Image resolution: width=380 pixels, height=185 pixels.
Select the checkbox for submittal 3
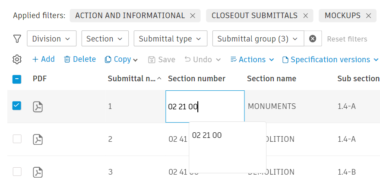pyautogui.click(x=17, y=172)
